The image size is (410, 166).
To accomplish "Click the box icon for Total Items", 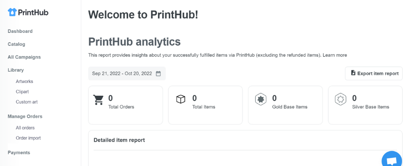I will 181,99.
